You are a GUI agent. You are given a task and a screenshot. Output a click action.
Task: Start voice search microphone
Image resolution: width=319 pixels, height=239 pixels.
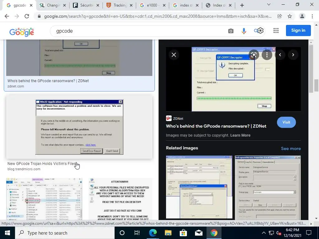point(244,31)
